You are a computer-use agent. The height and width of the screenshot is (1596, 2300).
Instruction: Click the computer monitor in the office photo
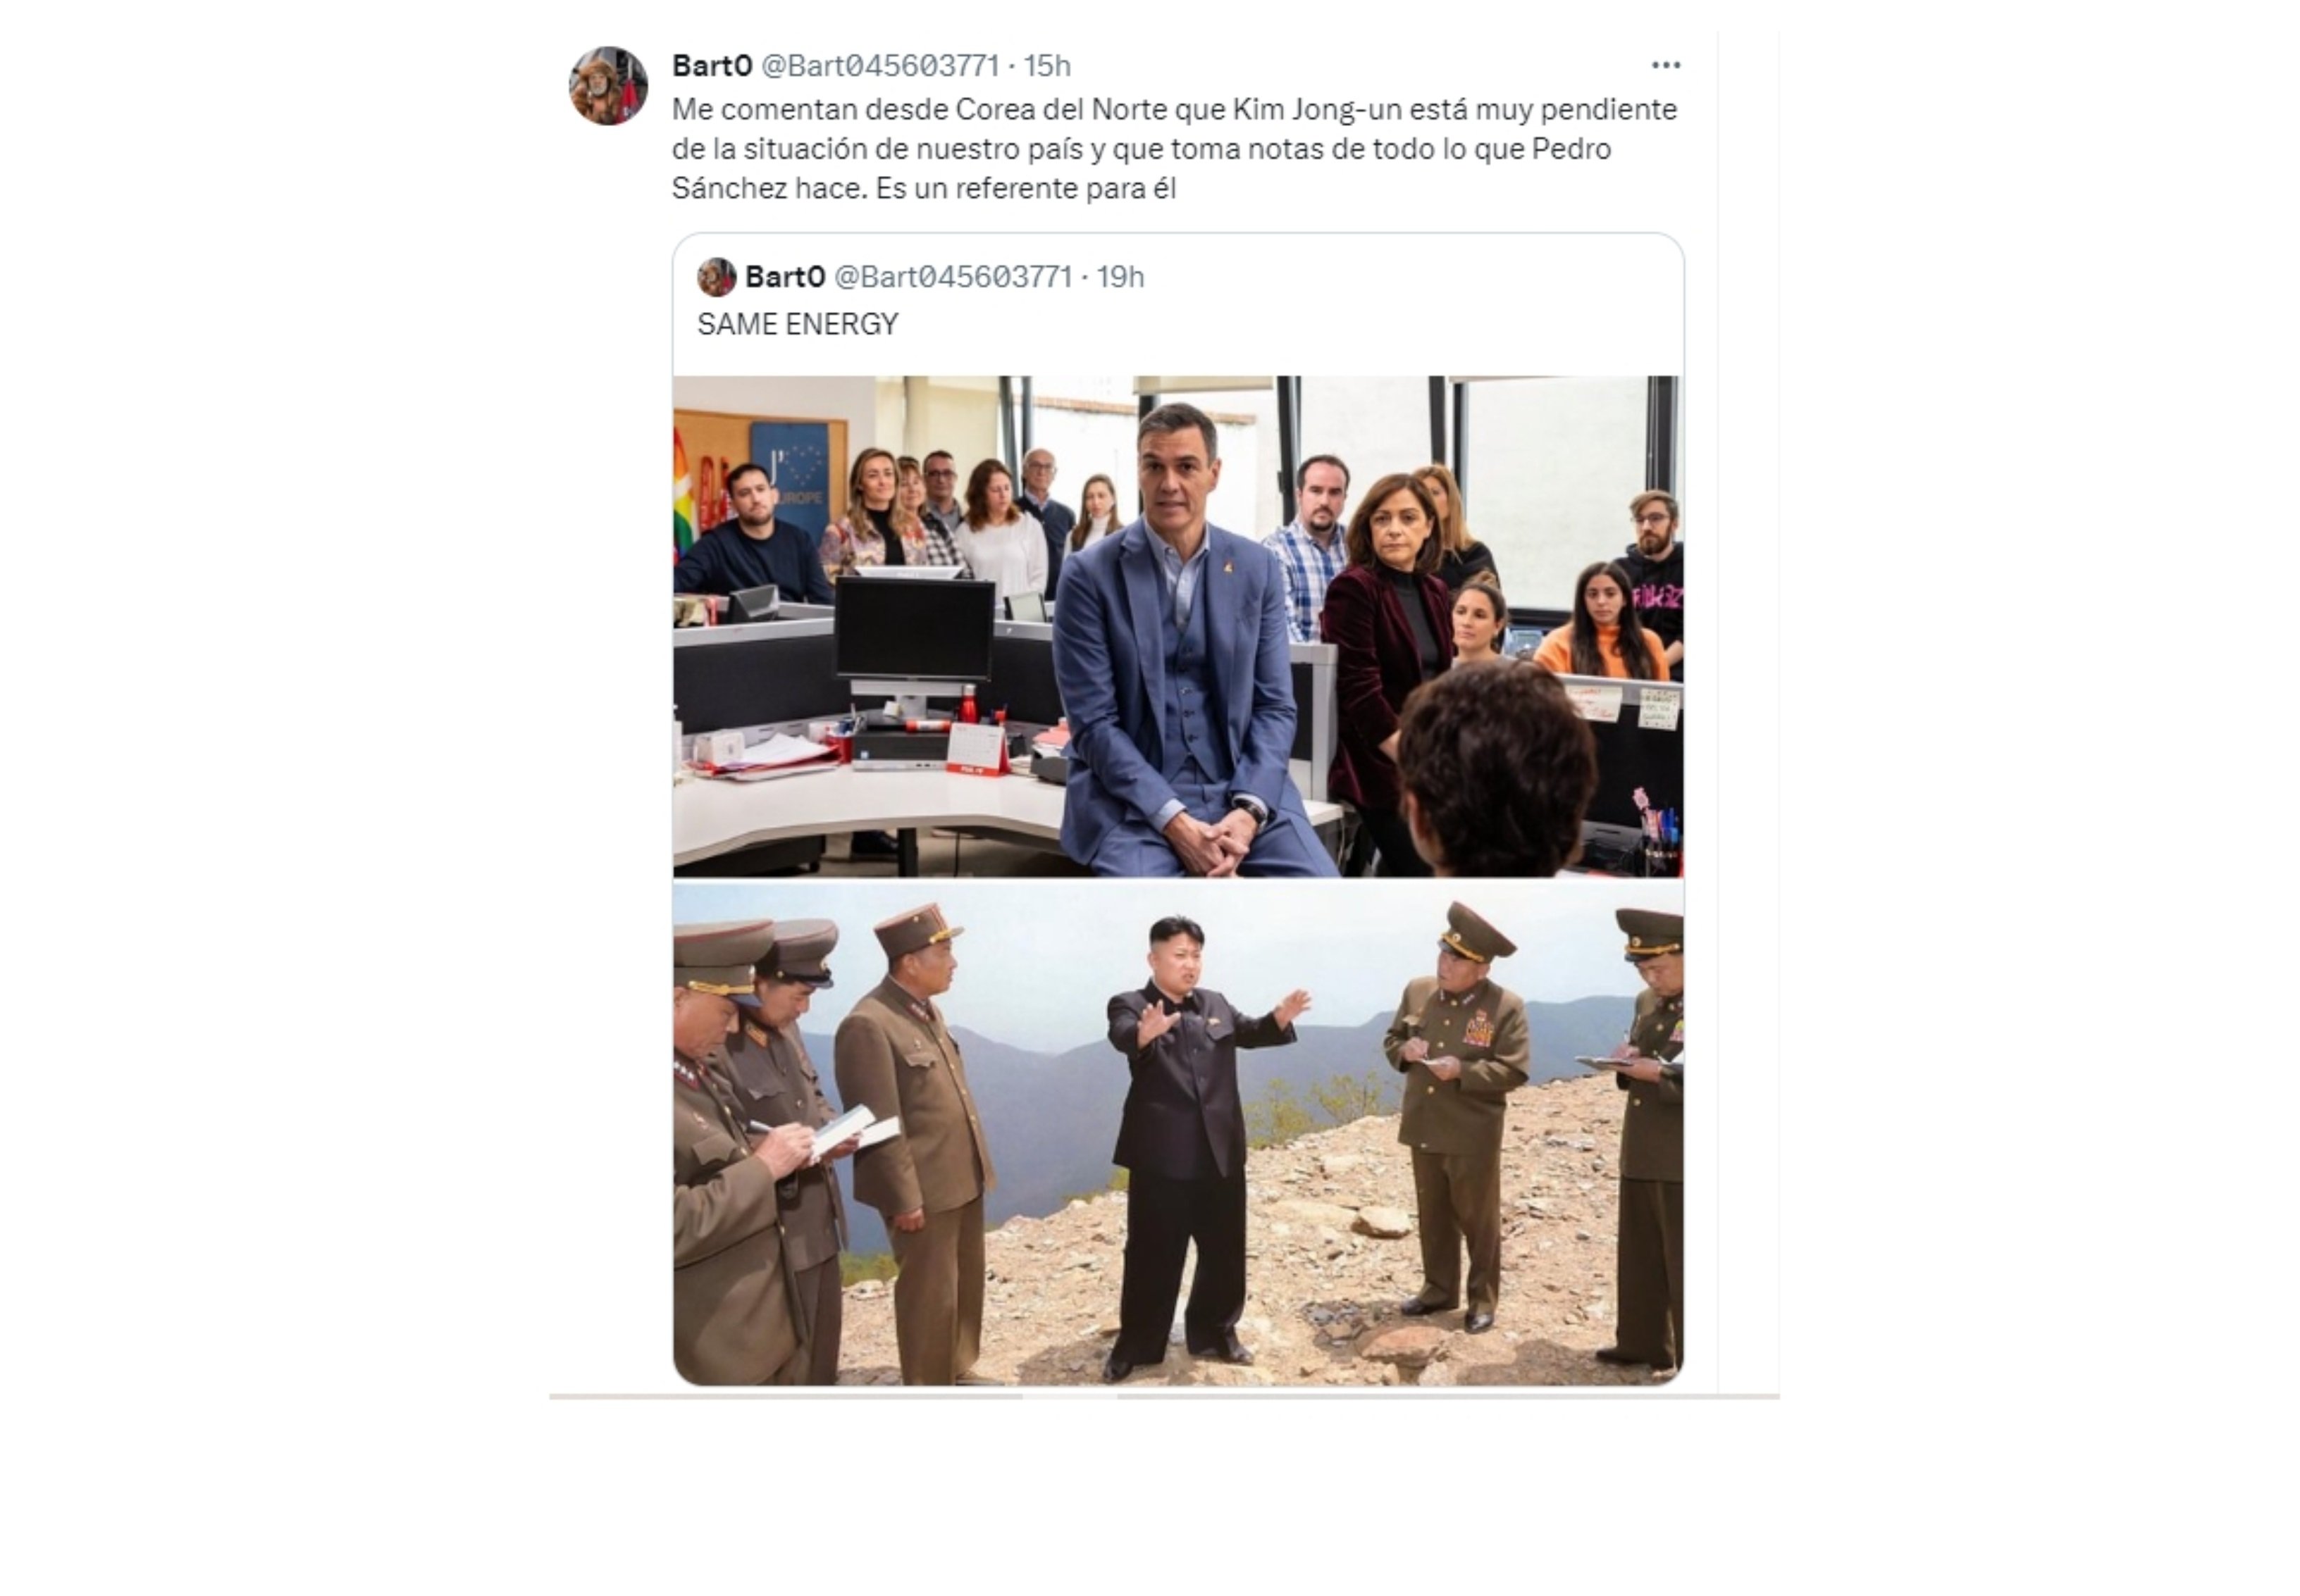point(913,630)
